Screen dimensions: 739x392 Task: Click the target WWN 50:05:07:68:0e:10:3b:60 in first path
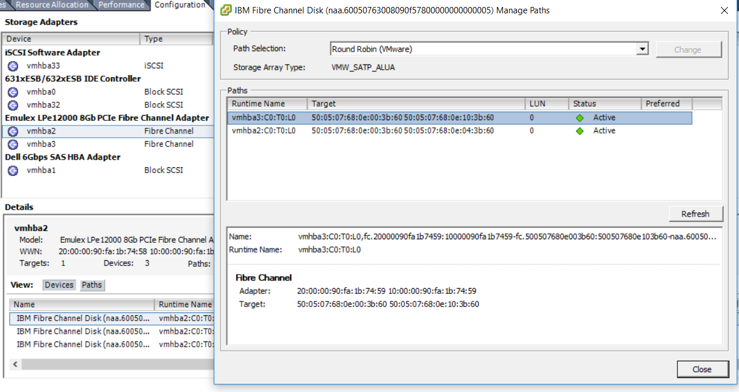449,118
